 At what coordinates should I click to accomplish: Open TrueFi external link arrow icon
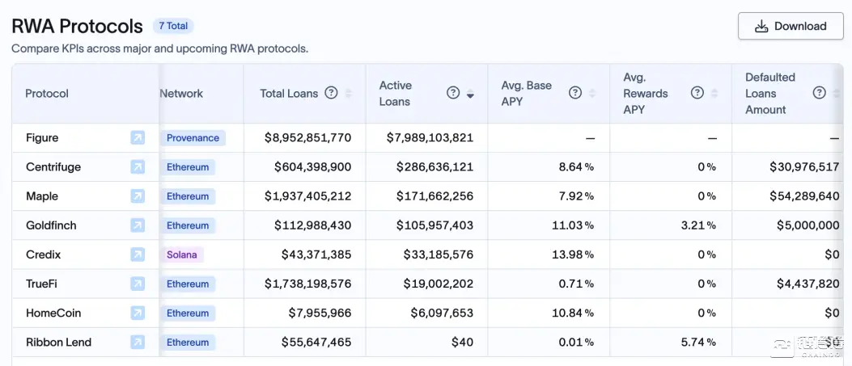pos(138,284)
